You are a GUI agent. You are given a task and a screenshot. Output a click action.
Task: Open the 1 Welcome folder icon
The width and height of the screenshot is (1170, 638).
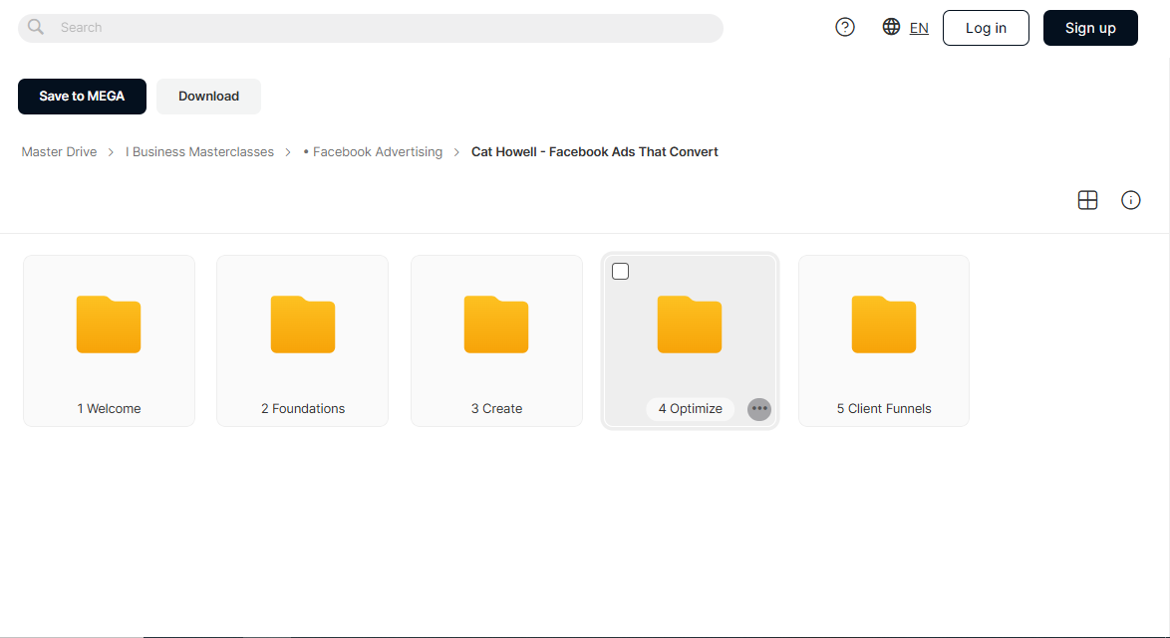pos(109,324)
